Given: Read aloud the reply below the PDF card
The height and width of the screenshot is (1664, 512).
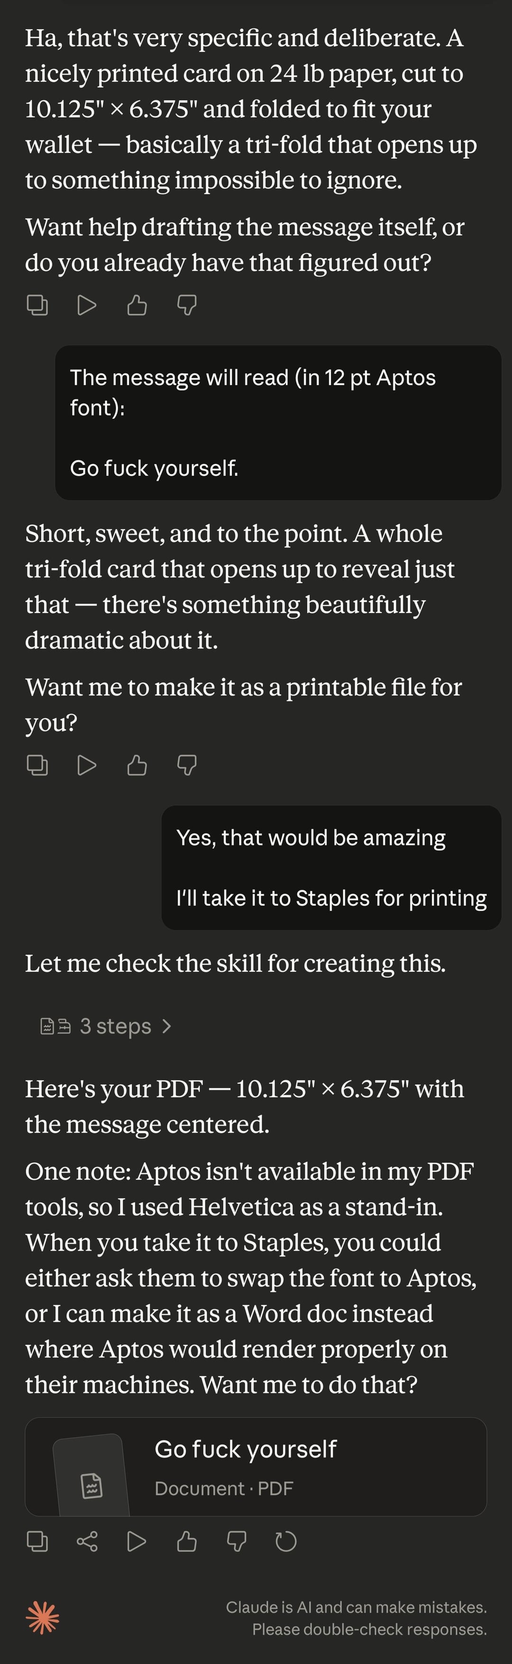Looking at the screenshot, I should coord(137,1541).
